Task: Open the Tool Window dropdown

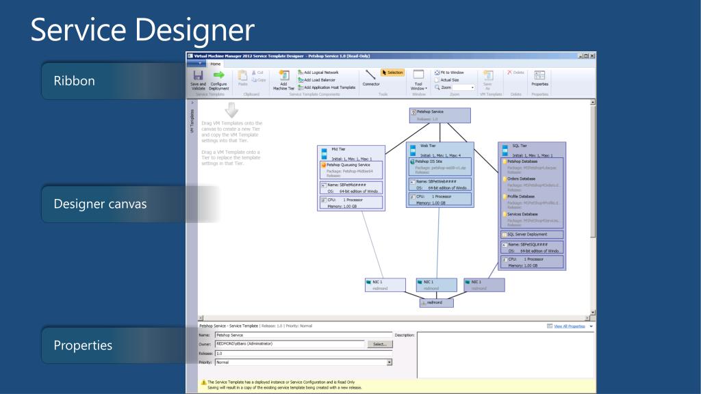Action: pyautogui.click(x=418, y=80)
